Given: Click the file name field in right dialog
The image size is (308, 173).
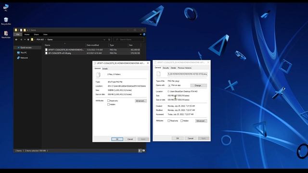Looking at the screenshot, I should [x=187, y=74].
